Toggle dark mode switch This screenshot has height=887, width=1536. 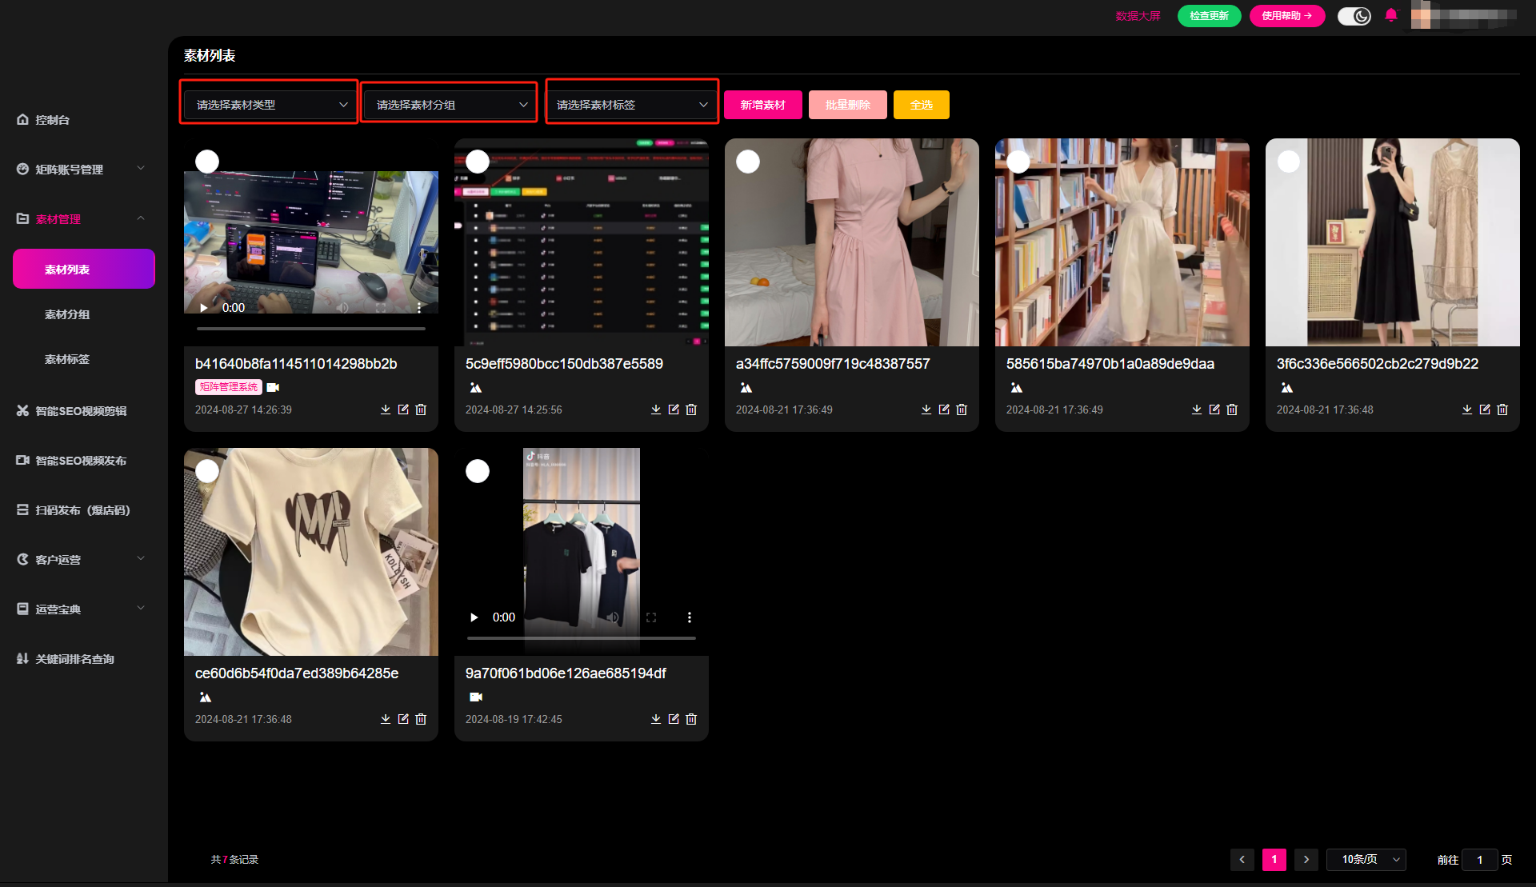pos(1354,16)
